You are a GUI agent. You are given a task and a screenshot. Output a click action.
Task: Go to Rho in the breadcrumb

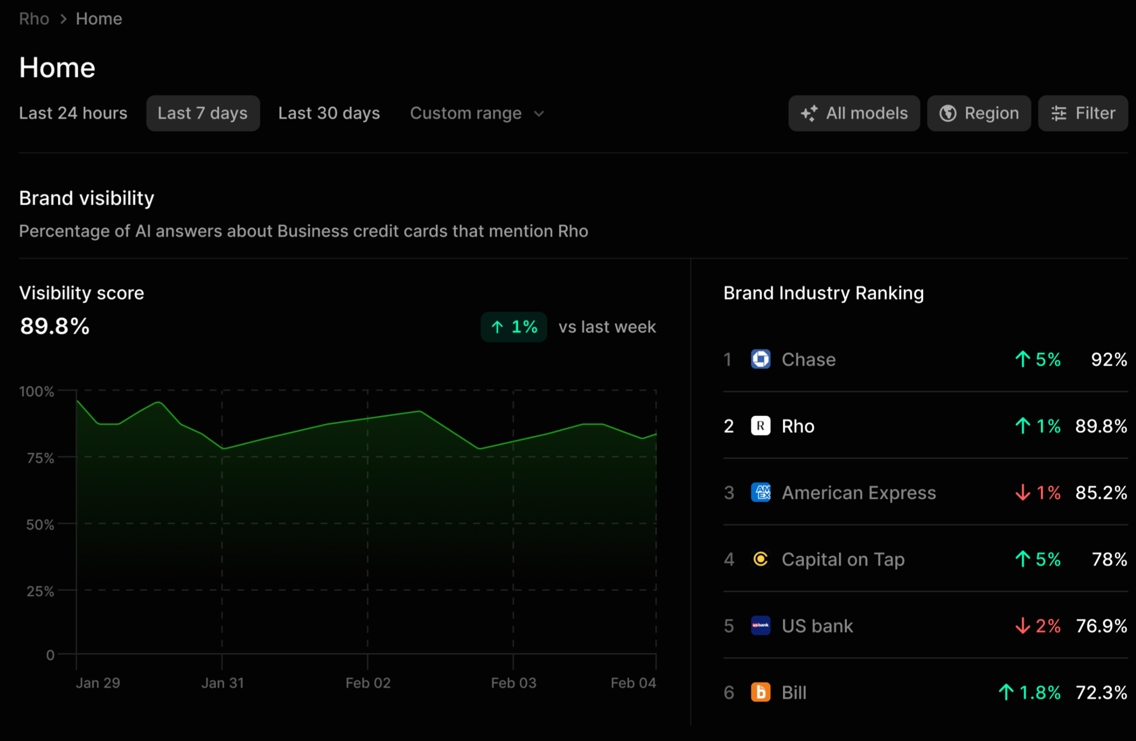34,19
